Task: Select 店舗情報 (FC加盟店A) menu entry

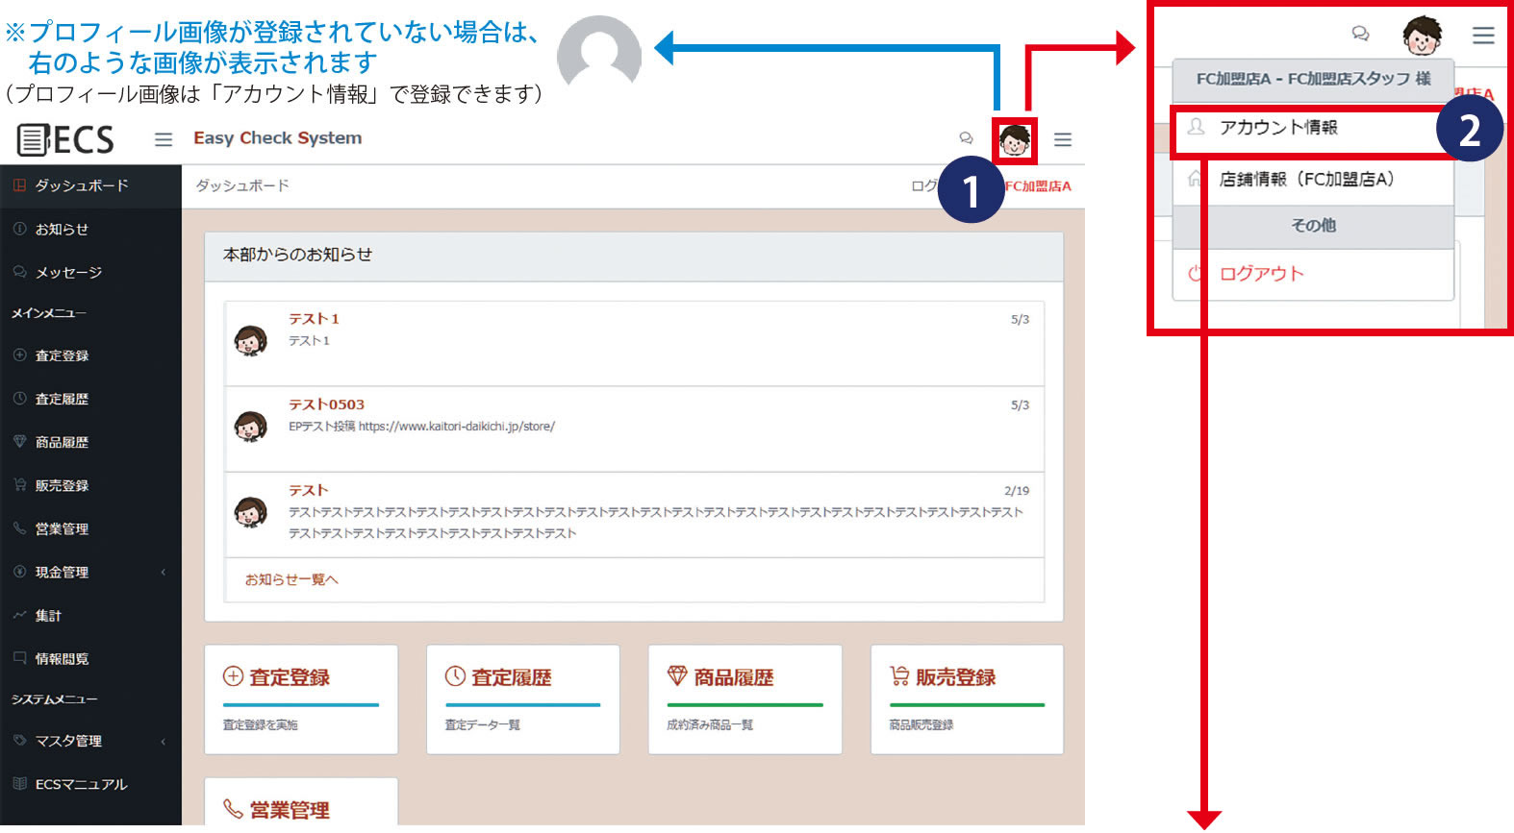Action: point(1306,180)
